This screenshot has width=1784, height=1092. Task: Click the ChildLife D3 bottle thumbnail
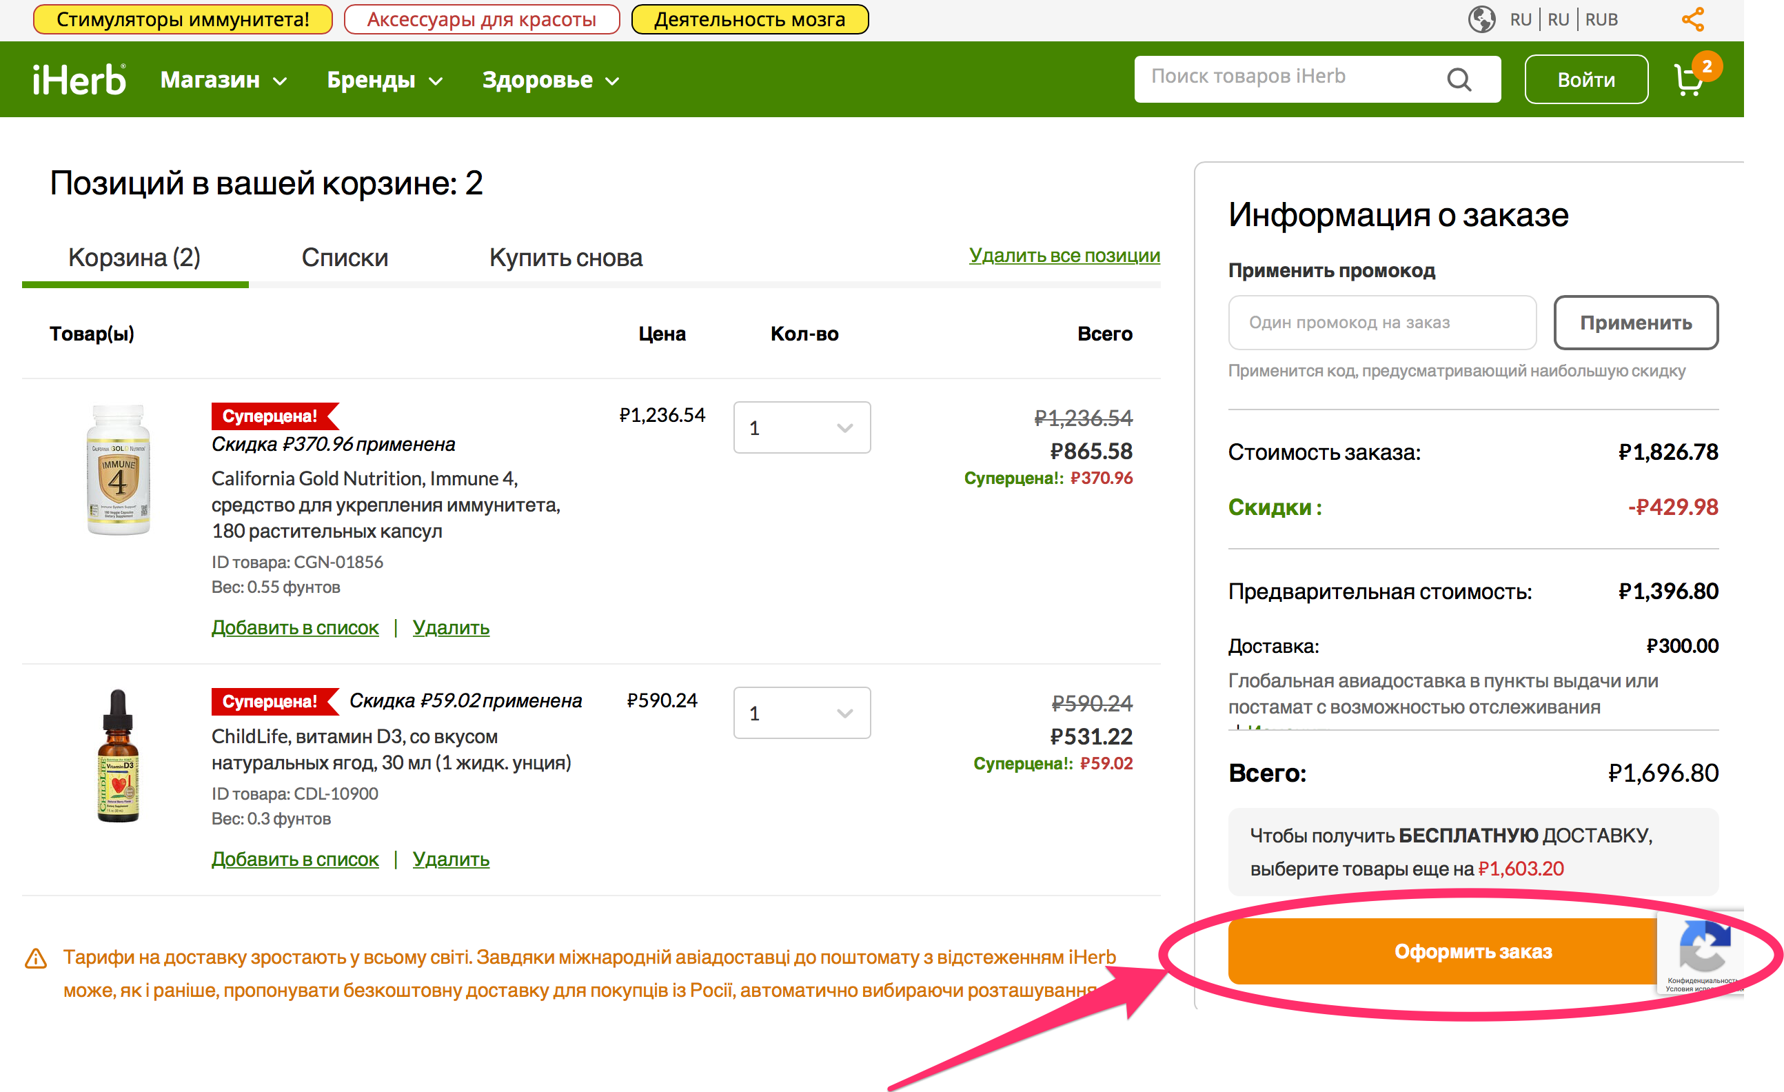coord(118,756)
